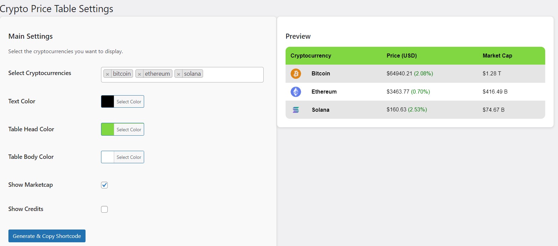Click the Show Credits label
The height and width of the screenshot is (246, 558).
tap(26, 209)
